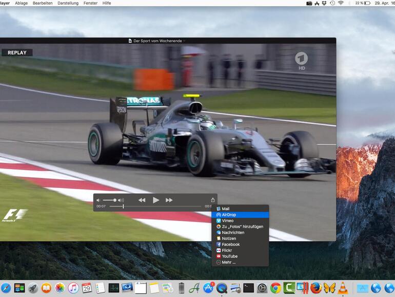Open the Fenster menu in menu bar
The width and height of the screenshot is (395, 297).
(90, 3)
